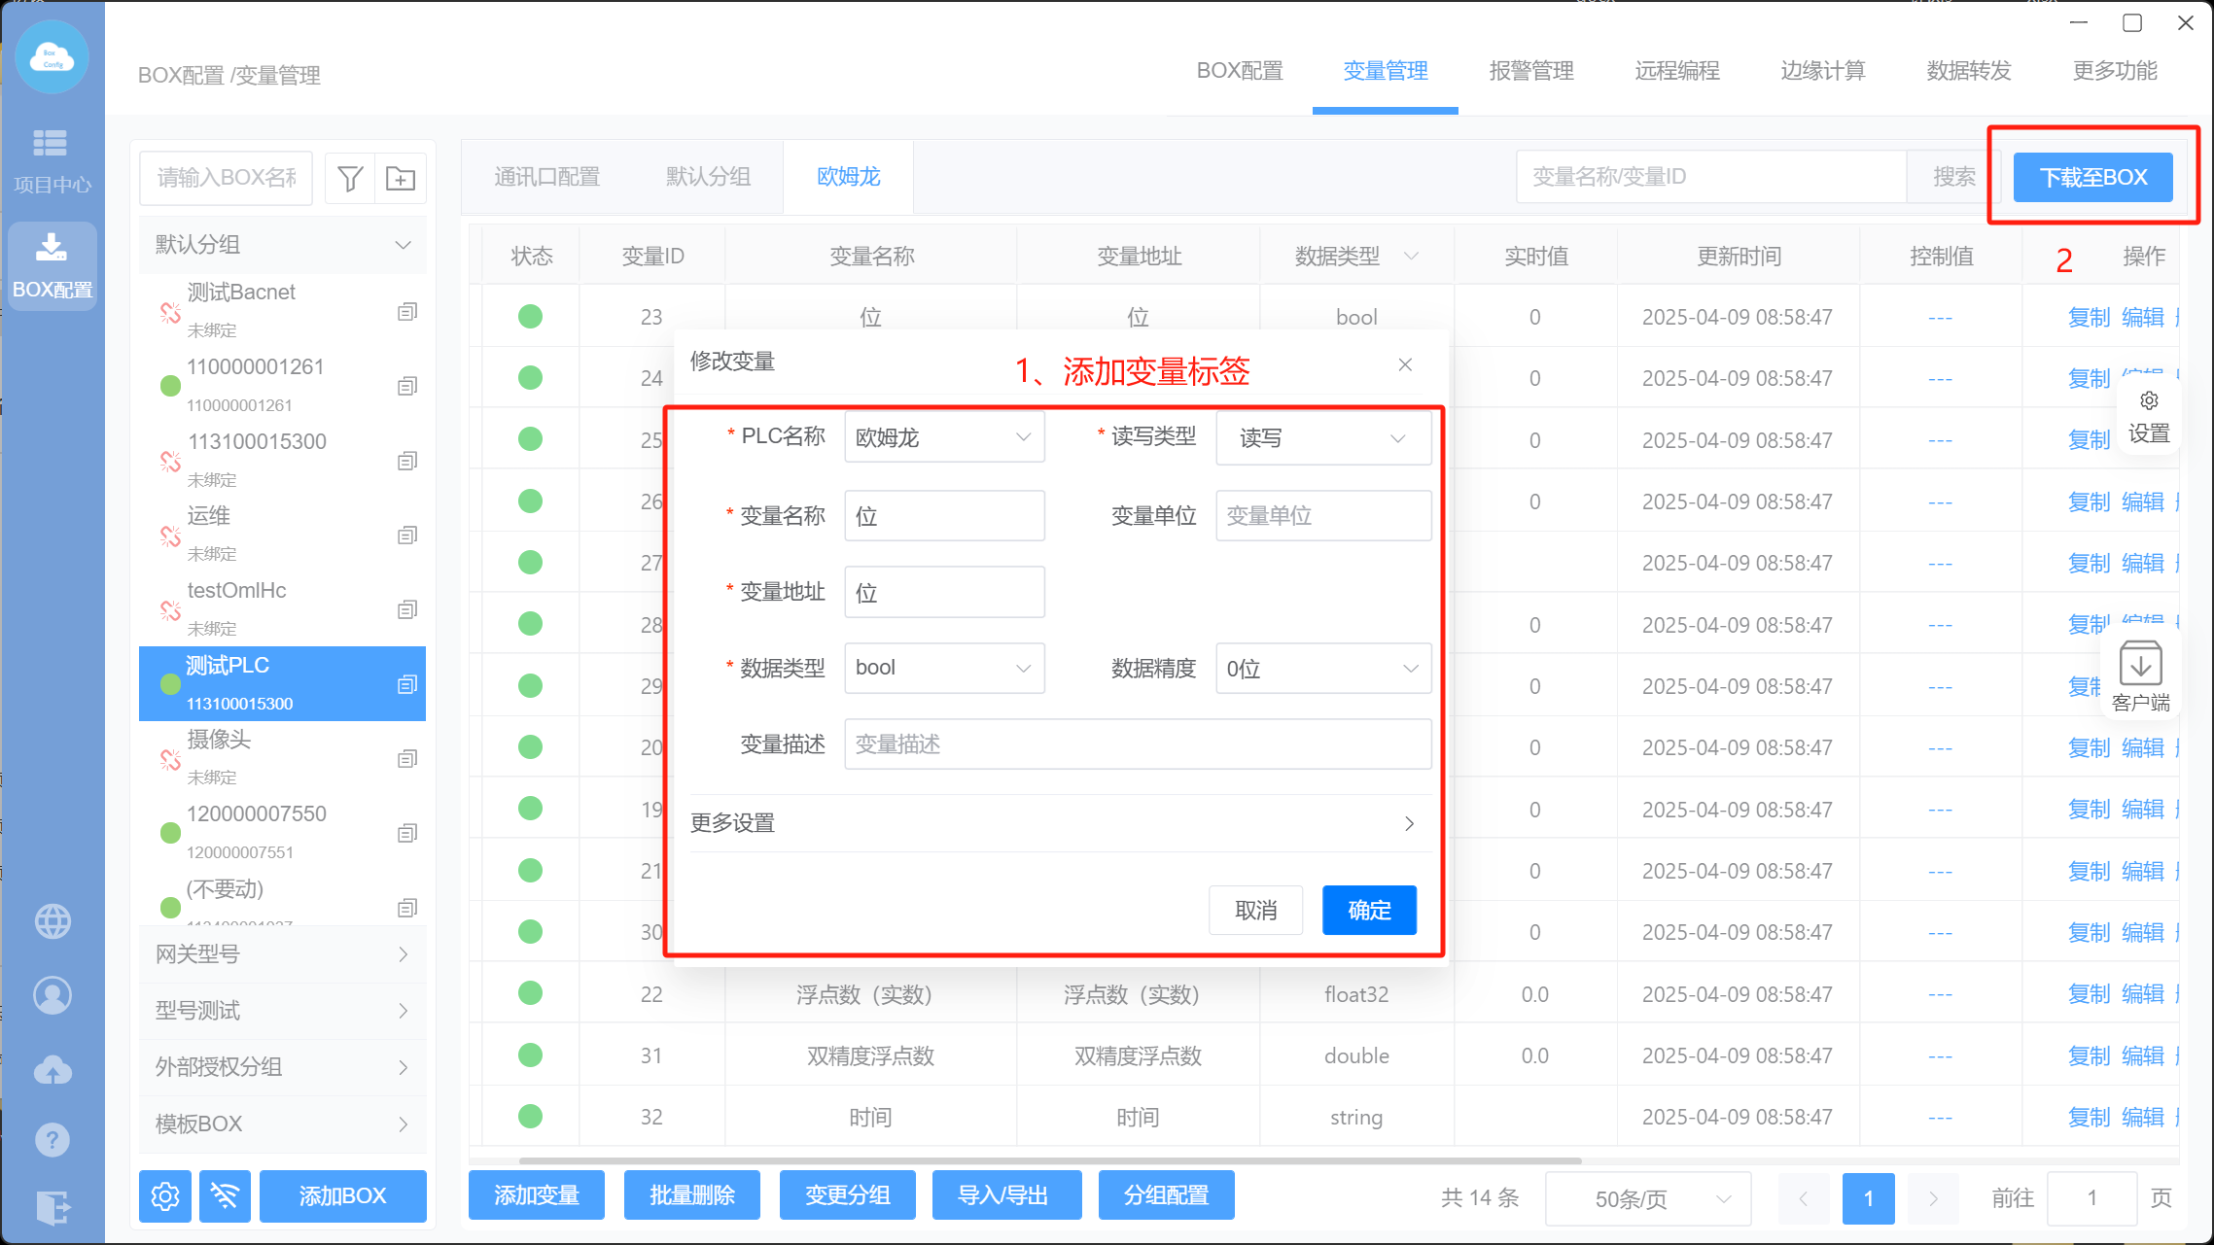Click the 下载至BOX button
The height and width of the screenshot is (1245, 2214).
pos(2092,177)
